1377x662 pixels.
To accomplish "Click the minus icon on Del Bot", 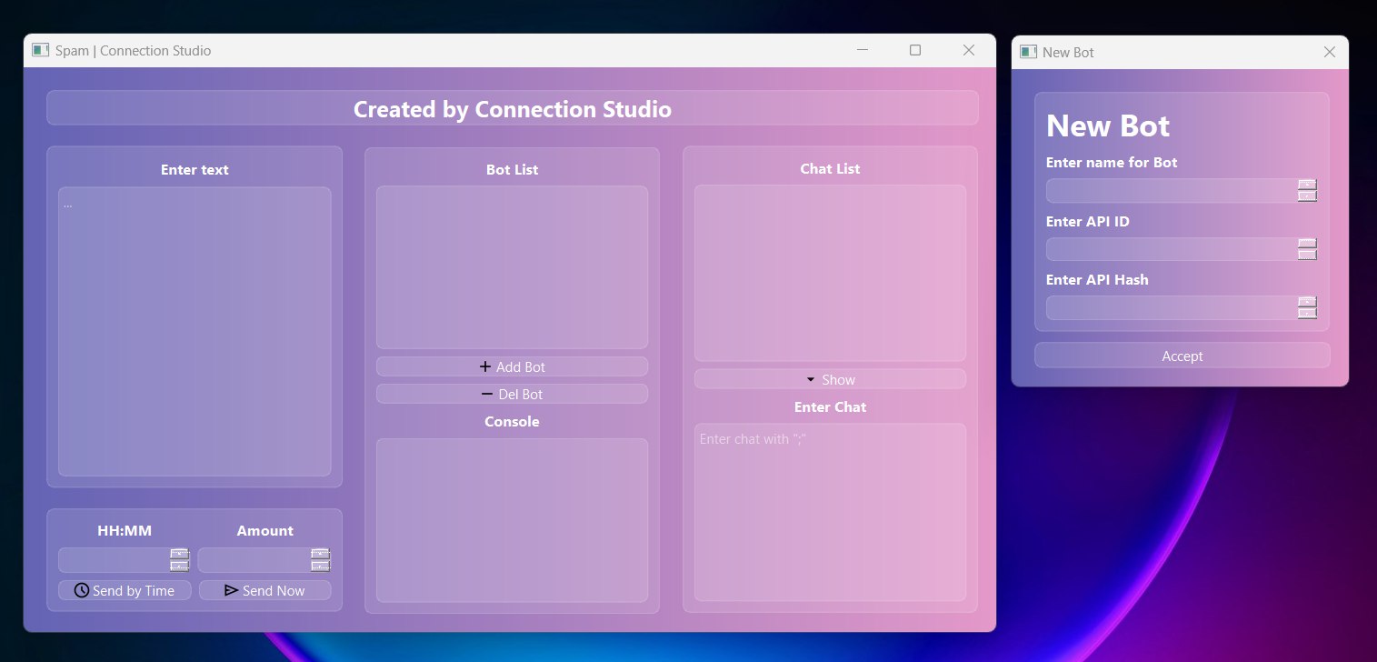I will click(487, 394).
